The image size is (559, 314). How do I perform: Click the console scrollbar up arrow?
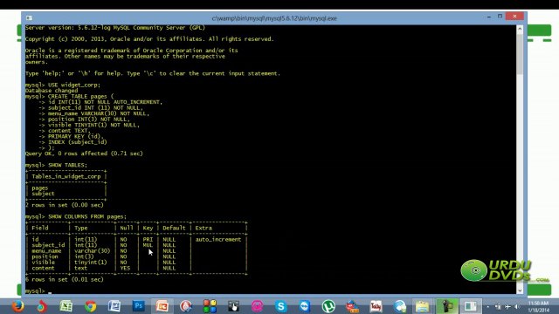[x=520, y=29]
